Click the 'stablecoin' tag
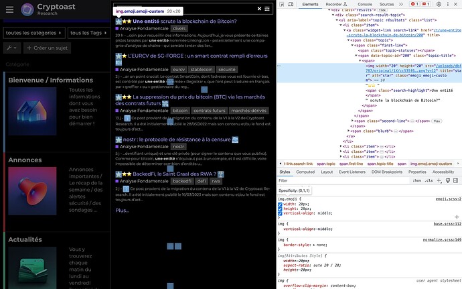 [202, 70]
